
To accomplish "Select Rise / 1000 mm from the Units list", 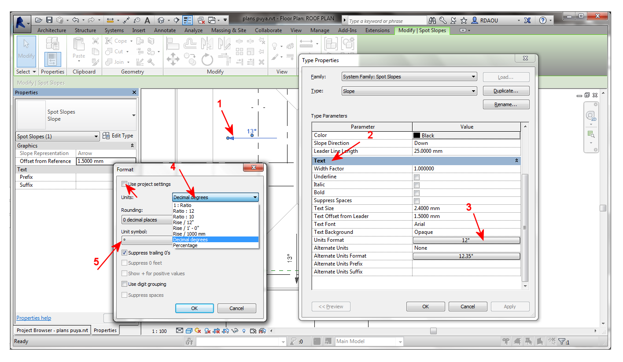I will point(189,234).
